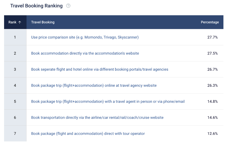This screenshot has height=145, width=227.
Task: Open Book seperate flight and hotel link
Action: tap(100, 69)
